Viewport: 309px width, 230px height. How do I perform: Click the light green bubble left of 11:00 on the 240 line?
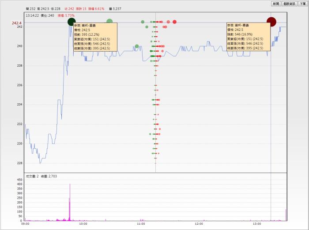137,46
